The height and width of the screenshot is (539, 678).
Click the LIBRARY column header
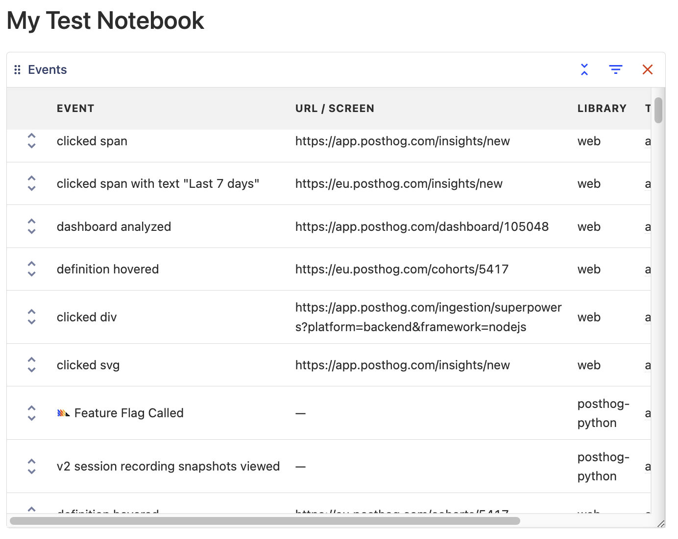tap(602, 109)
